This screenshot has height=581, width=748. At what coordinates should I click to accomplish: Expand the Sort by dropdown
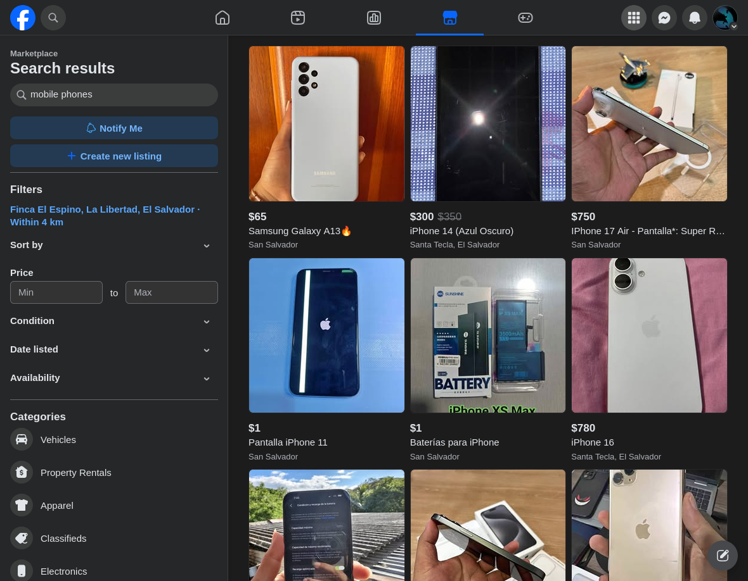pos(114,246)
